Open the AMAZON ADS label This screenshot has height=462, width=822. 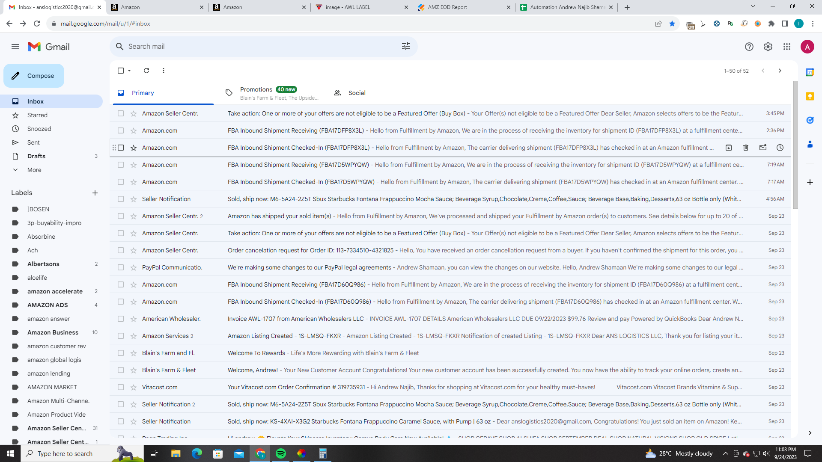[48, 305]
